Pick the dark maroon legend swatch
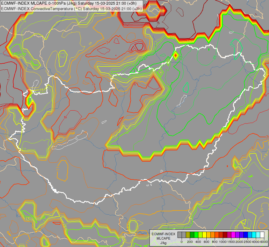 pyautogui.click(x=225, y=235)
